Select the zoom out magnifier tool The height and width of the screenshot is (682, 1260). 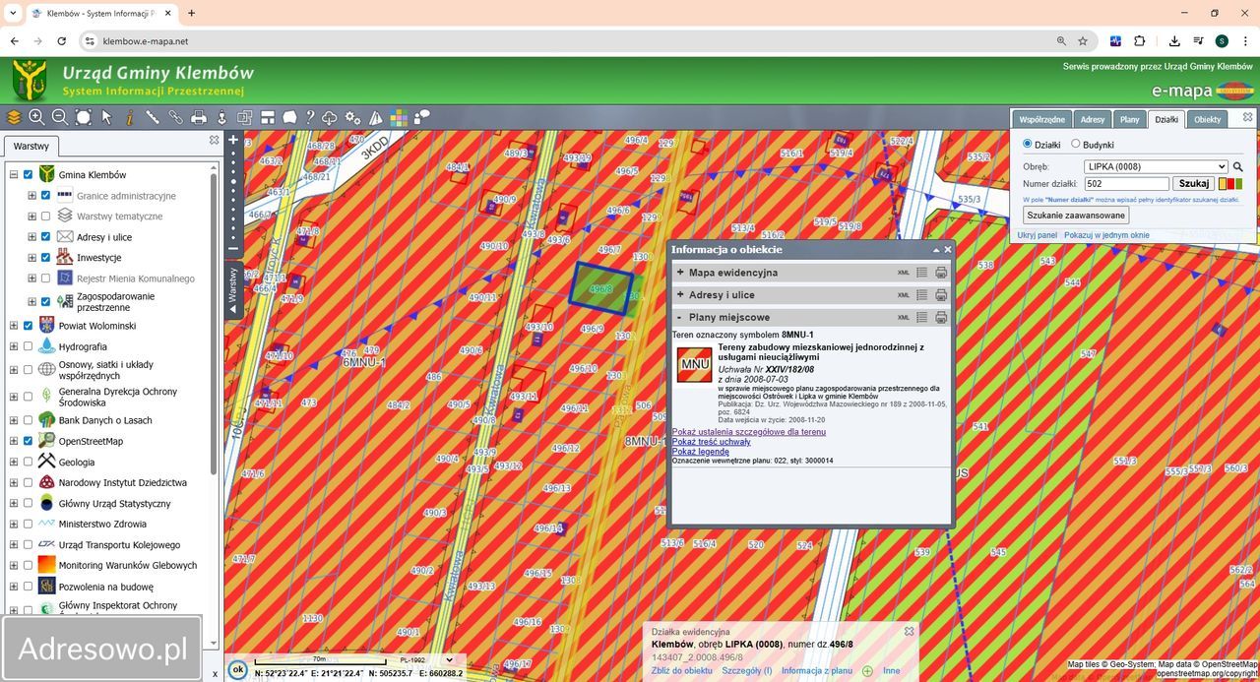(60, 117)
